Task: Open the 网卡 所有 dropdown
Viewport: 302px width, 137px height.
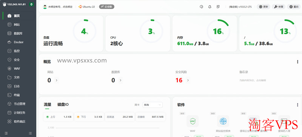Action: [x=153, y=105]
